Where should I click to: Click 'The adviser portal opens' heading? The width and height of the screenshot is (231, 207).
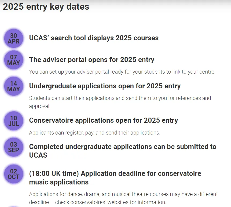click(91, 59)
